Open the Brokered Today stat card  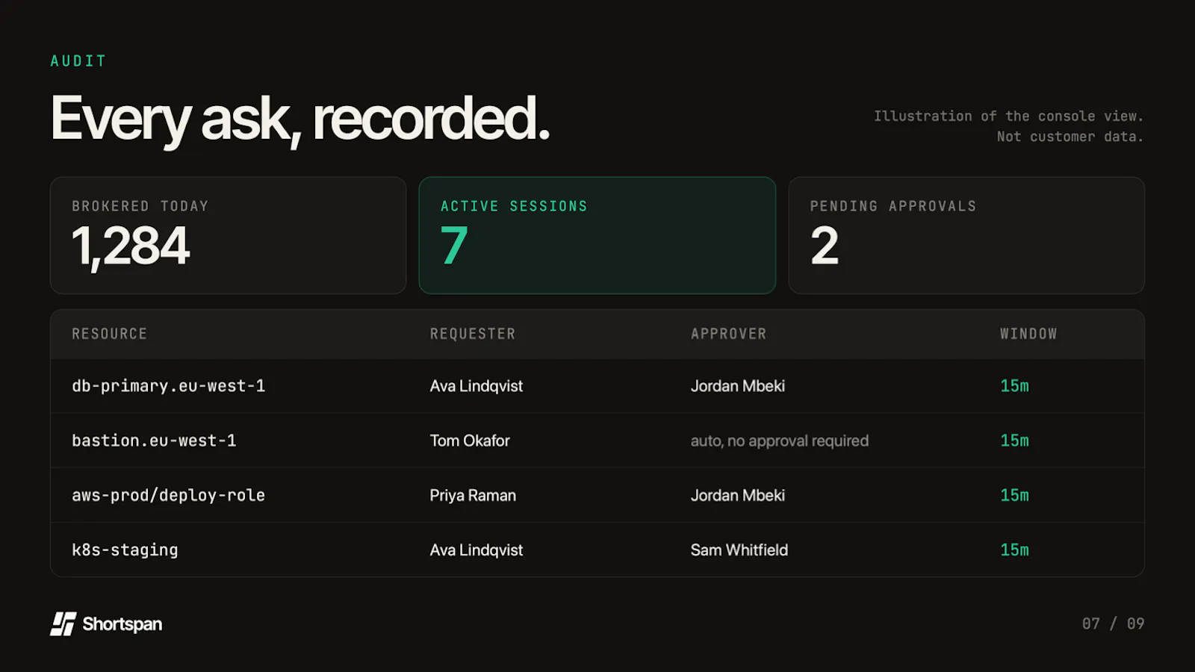pyautogui.click(x=228, y=235)
